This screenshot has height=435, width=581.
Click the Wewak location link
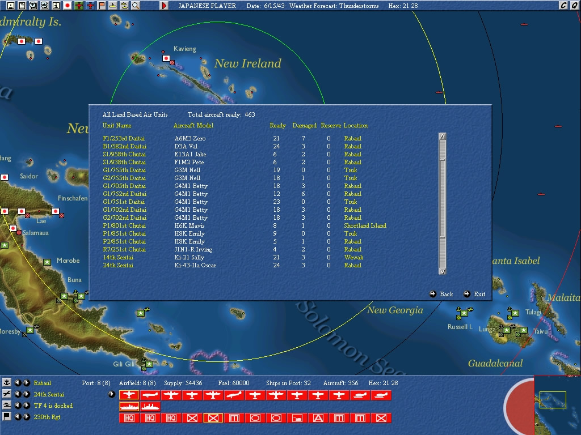coord(353,258)
